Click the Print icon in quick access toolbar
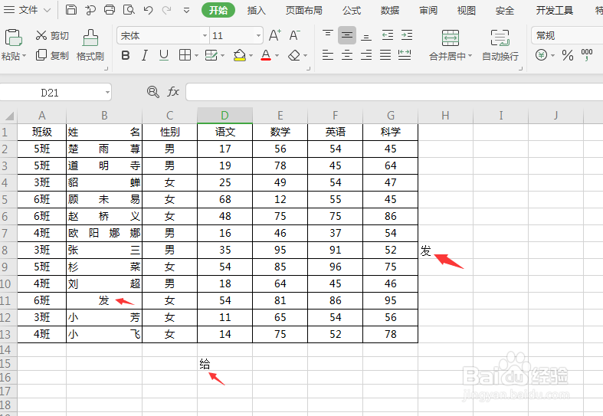The height and width of the screenshot is (416, 603). [x=110, y=10]
